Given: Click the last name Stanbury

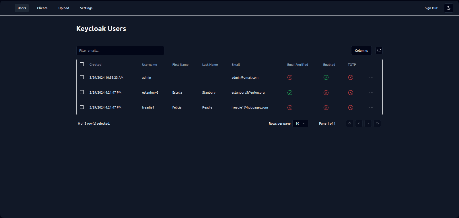Looking at the screenshot, I should [x=209, y=92].
